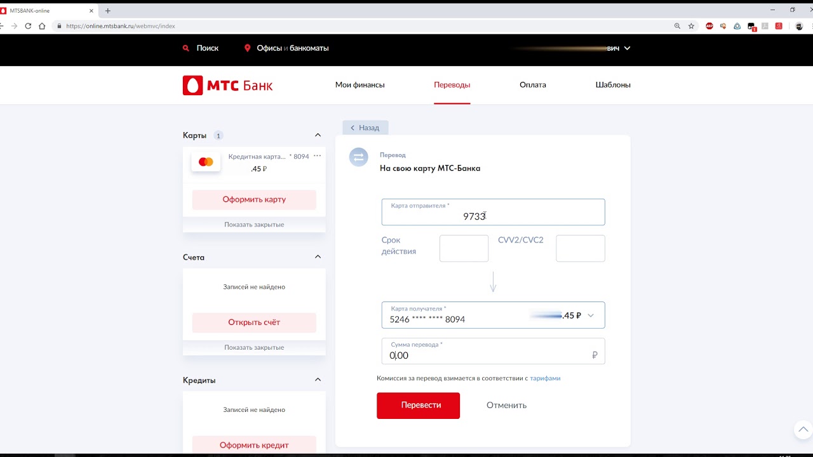813x457 pixels.
Task: Click the Оформить кредит button
Action: 254,445
